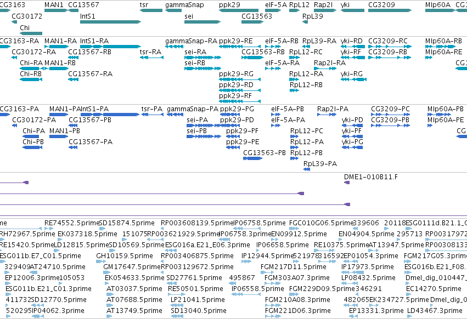Click protein yki-PD
The image size is (467, 319).
(352, 120)
